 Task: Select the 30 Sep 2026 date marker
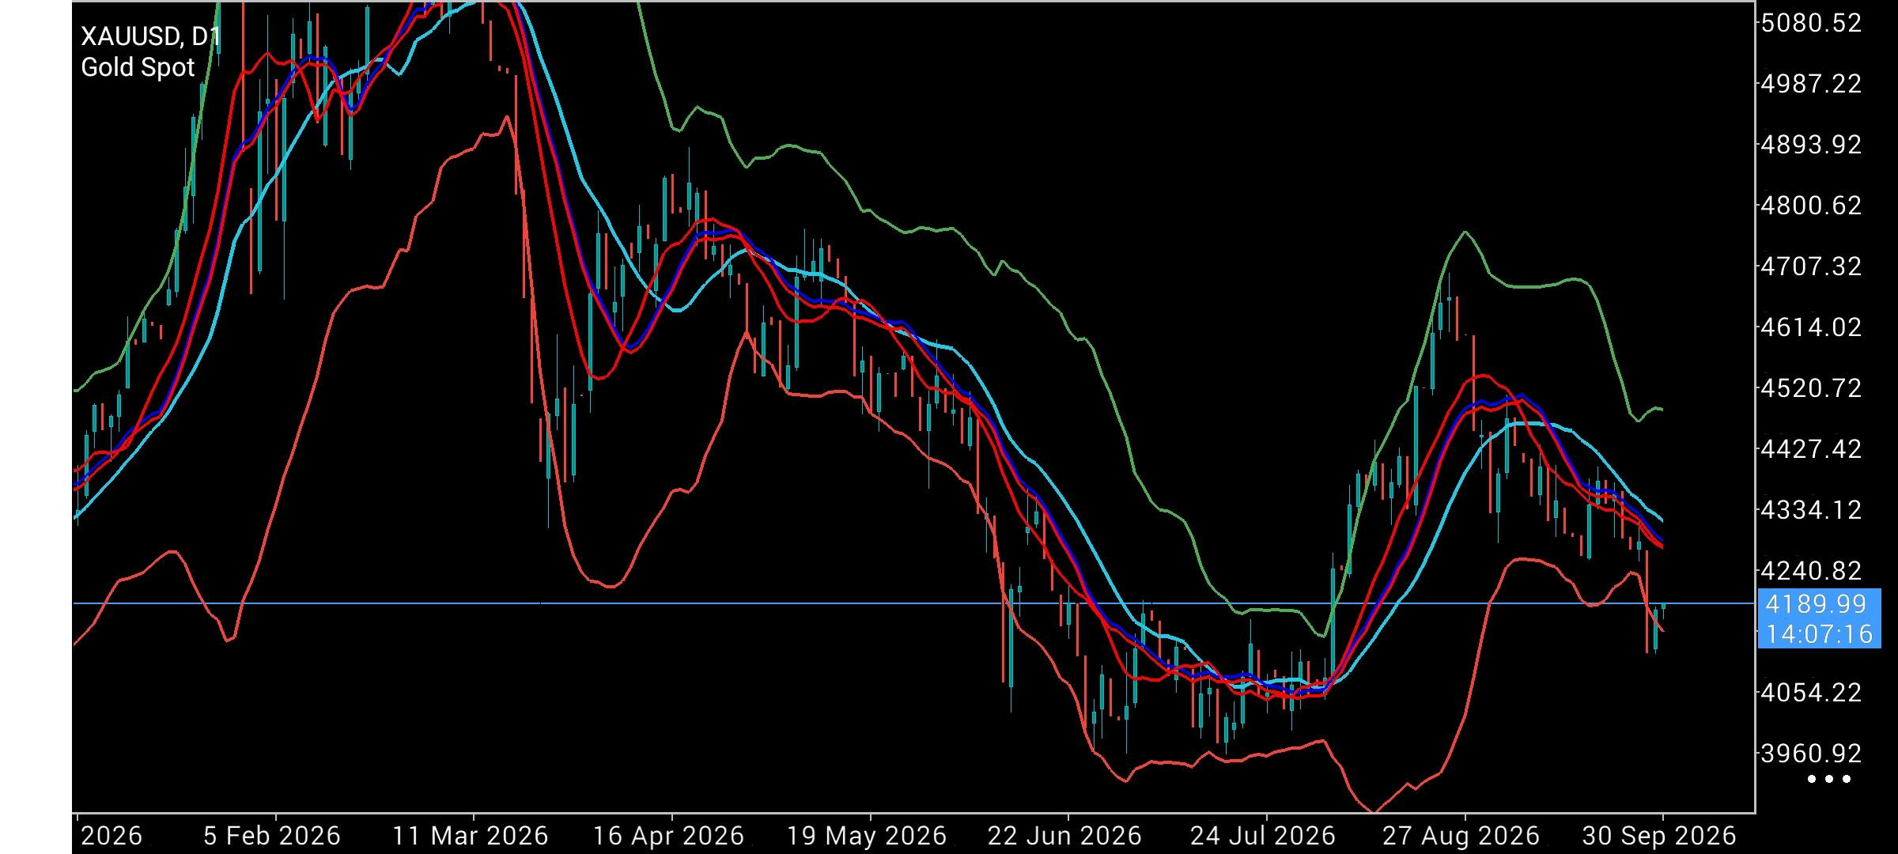pyautogui.click(x=1658, y=836)
